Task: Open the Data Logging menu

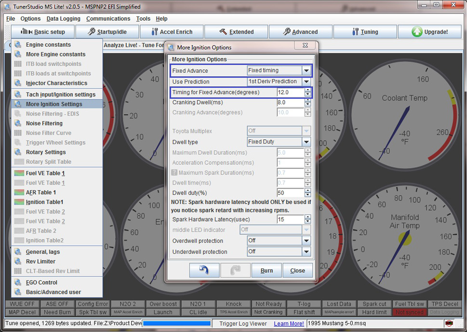Action: pos(63,19)
